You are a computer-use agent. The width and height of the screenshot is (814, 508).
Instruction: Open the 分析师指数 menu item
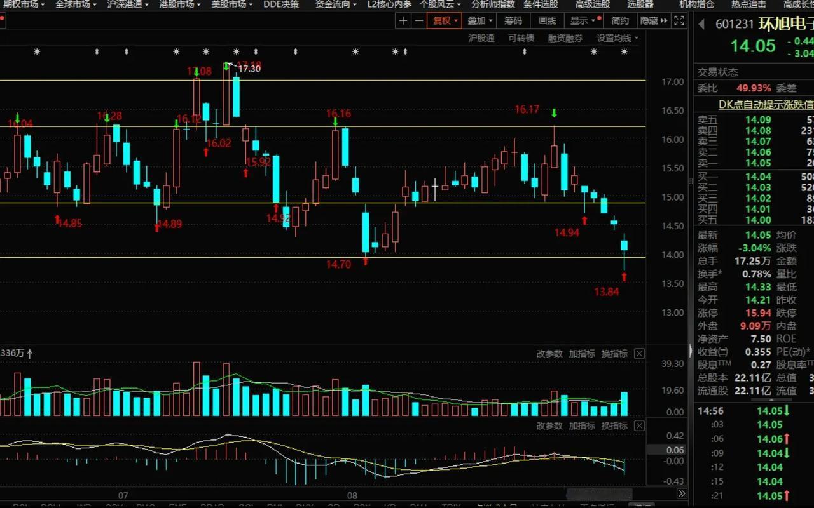point(493,4)
